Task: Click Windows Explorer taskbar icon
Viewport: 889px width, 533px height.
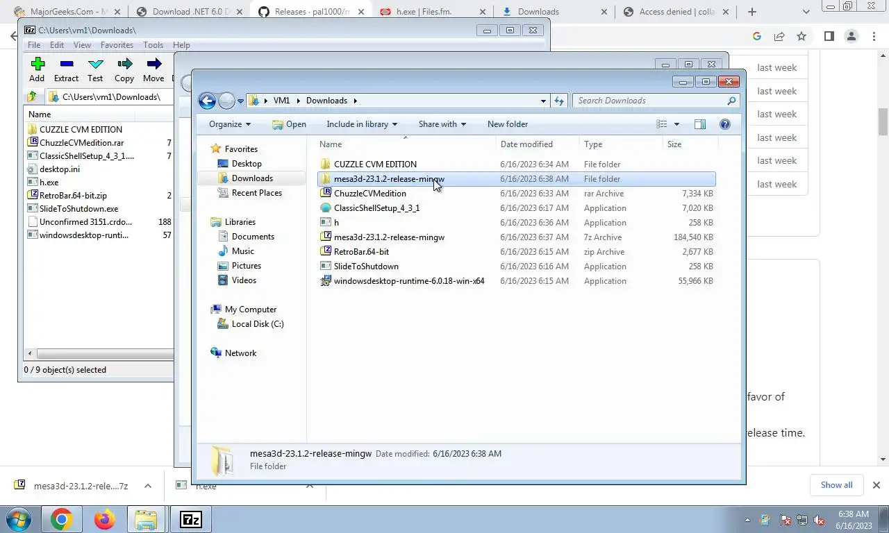Action: 146,519
